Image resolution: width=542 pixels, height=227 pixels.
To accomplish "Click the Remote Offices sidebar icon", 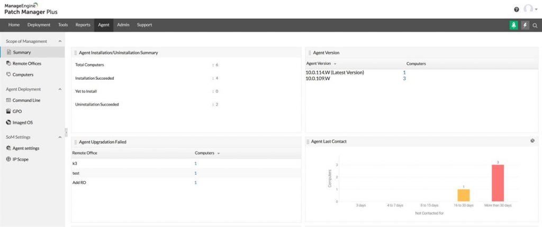I will [8, 63].
